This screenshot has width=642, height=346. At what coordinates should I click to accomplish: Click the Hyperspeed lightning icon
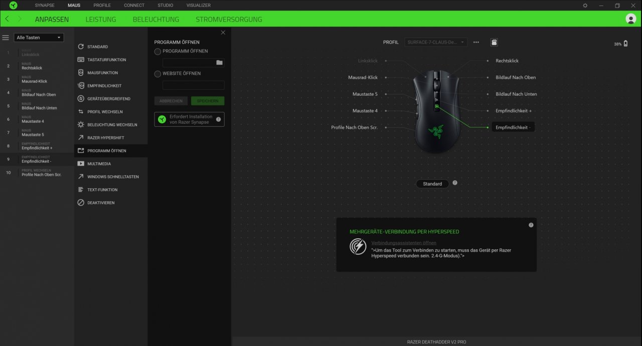[x=358, y=246]
